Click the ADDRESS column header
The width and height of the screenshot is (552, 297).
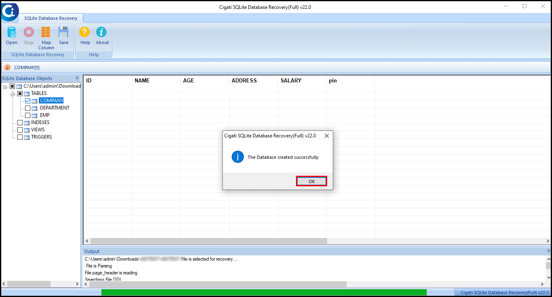click(254, 80)
